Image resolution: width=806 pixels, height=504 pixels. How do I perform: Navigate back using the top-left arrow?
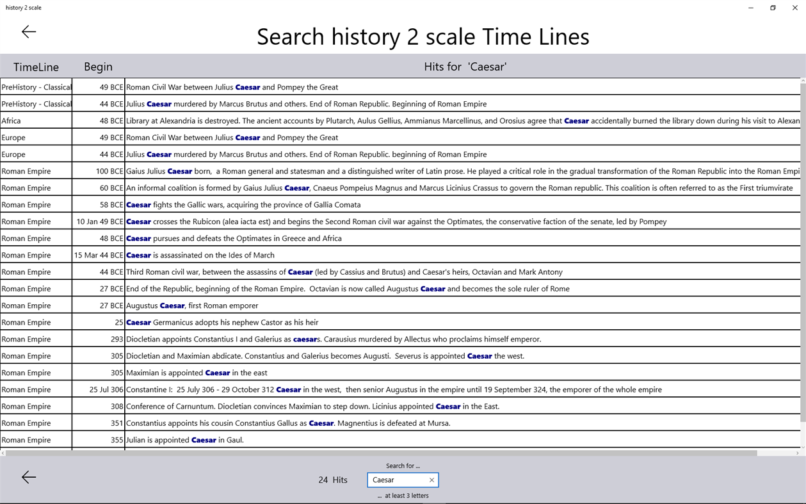[28, 31]
